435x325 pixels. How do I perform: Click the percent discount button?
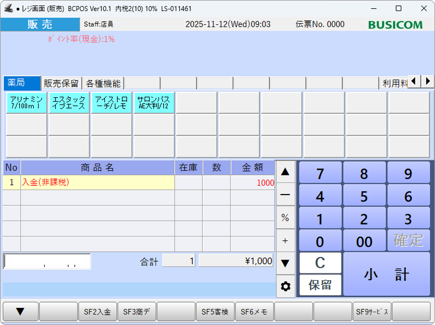click(x=285, y=218)
